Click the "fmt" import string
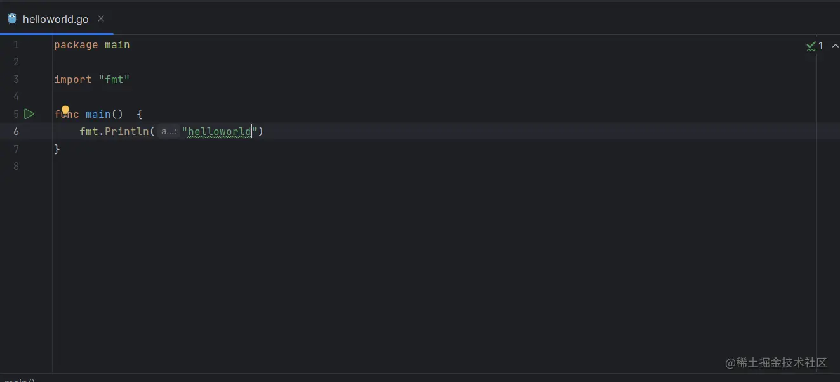 pyautogui.click(x=114, y=80)
